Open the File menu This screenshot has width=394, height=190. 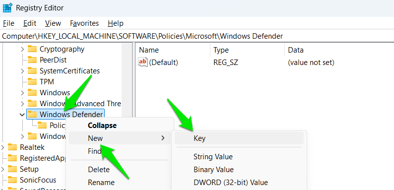point(8,23)
